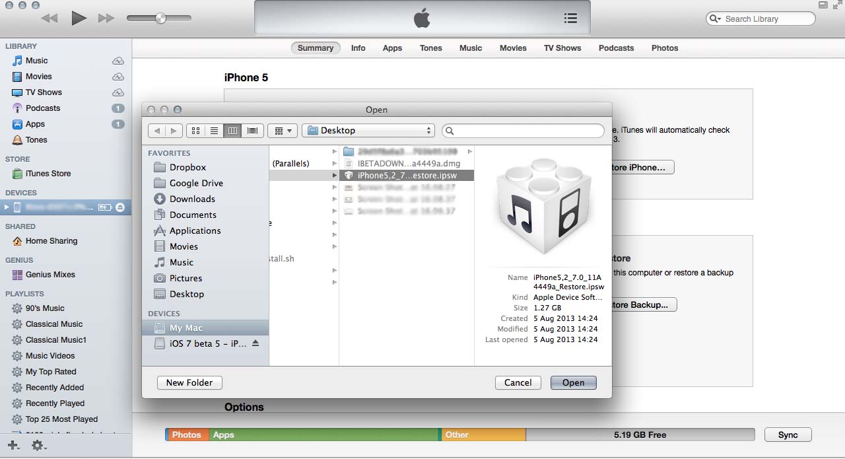Click the add playlist plus button
This screenshot has height=459, width=845.
13,446
